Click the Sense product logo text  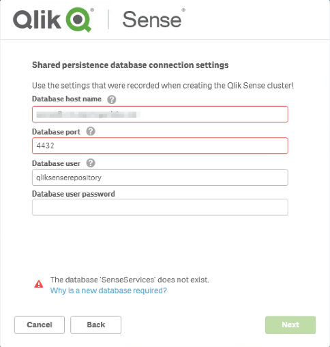click(152, 20)
